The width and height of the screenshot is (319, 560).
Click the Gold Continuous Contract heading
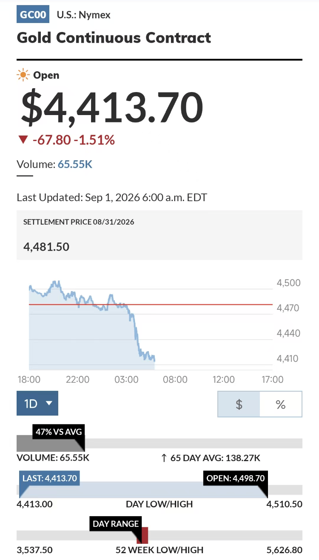click(114, 38)
